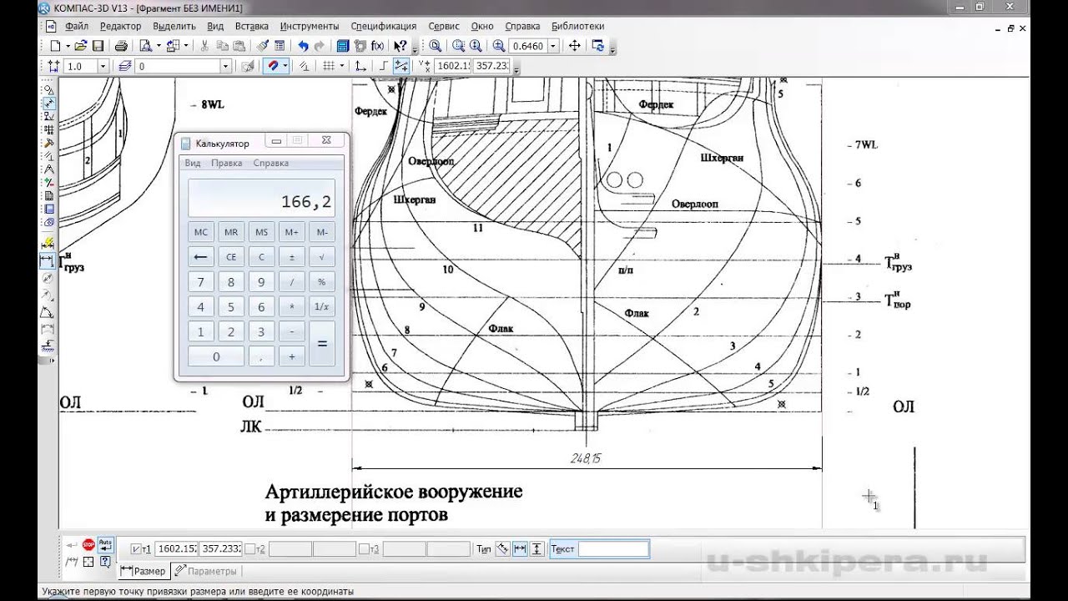Enable the т2 point checkbox
Viewport: 1068px width, 601px height.
250,549
